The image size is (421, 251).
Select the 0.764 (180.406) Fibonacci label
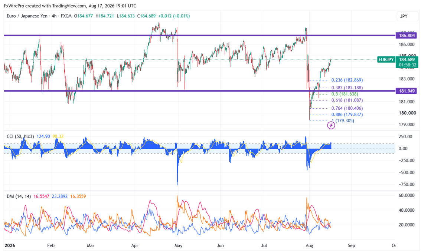(x=347, y=108)
